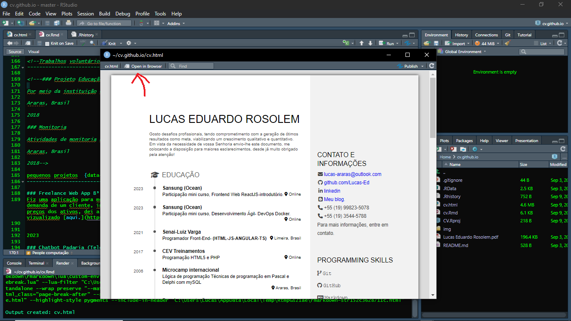Switch to the Terminal tab

point(36,263)
